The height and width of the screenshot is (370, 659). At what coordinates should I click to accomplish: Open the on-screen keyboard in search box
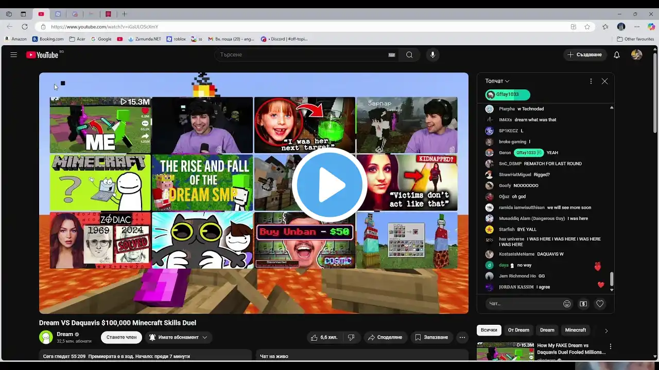point(392,55)
